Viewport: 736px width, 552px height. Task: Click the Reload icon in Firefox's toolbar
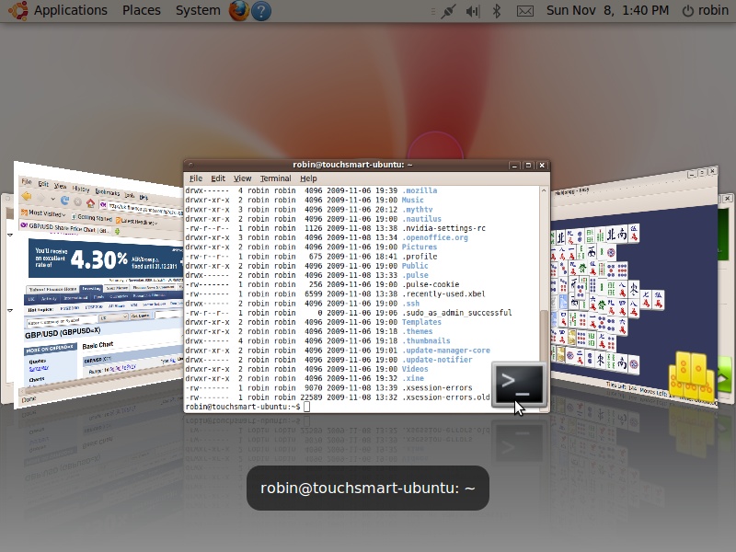64,201
